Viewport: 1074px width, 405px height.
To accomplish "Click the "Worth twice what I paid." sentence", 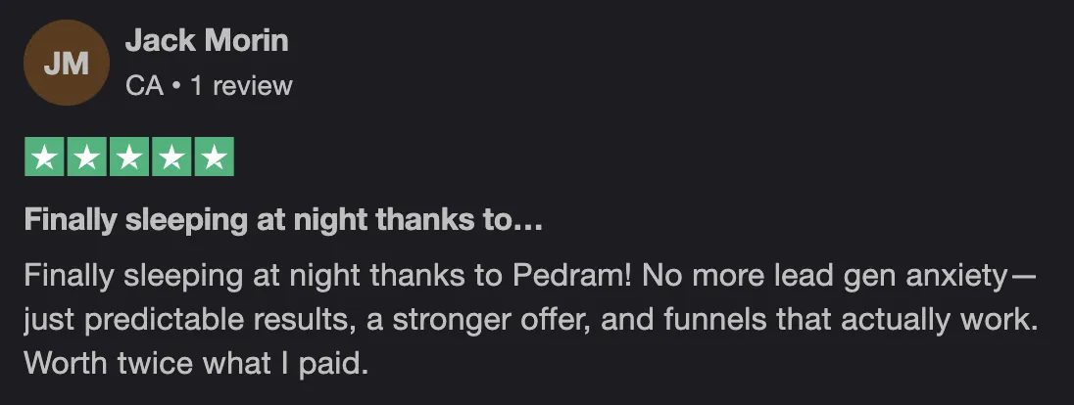I will (x=197, y=364).
